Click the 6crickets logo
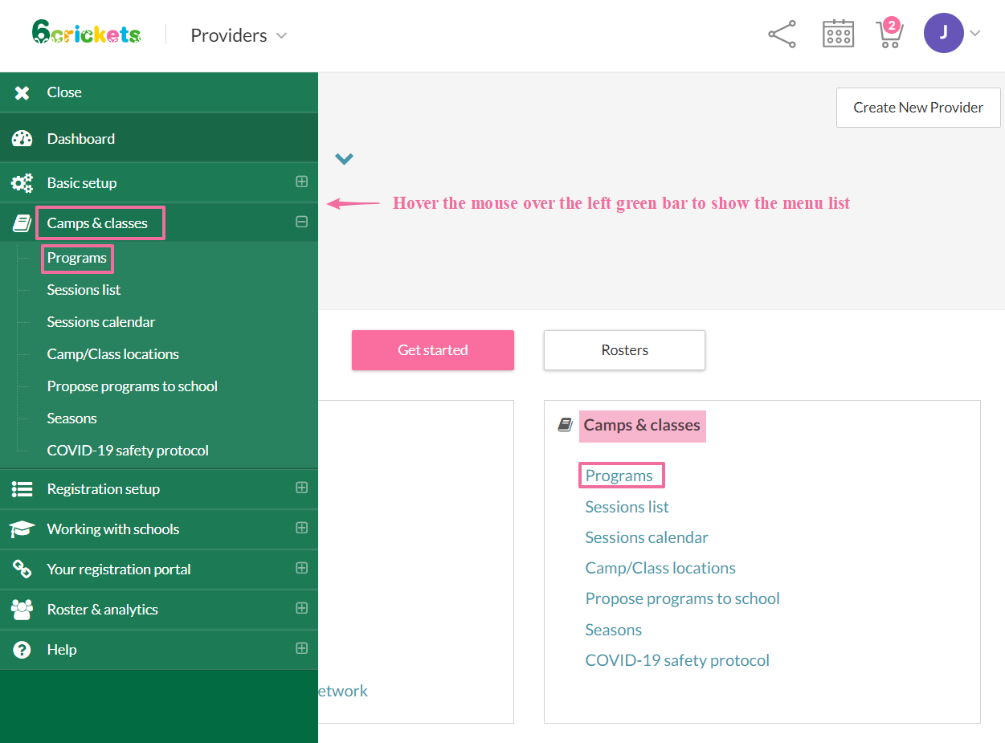Screen dimensions: 1005x743 (x=87, y=33)
